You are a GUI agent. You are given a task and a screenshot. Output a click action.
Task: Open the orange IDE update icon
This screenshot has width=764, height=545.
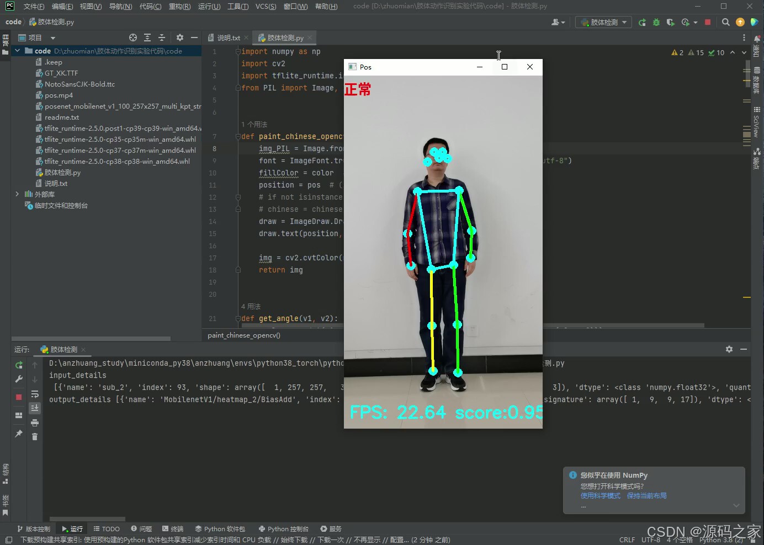pyautogui.click(x=740, y=22)
